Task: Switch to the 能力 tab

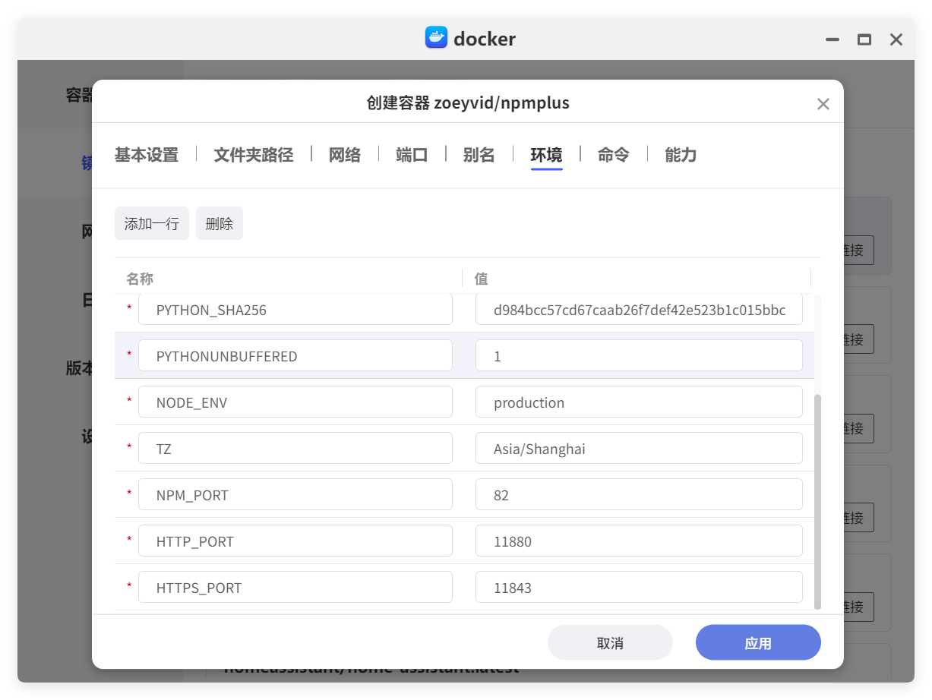Action: point(679,154)
